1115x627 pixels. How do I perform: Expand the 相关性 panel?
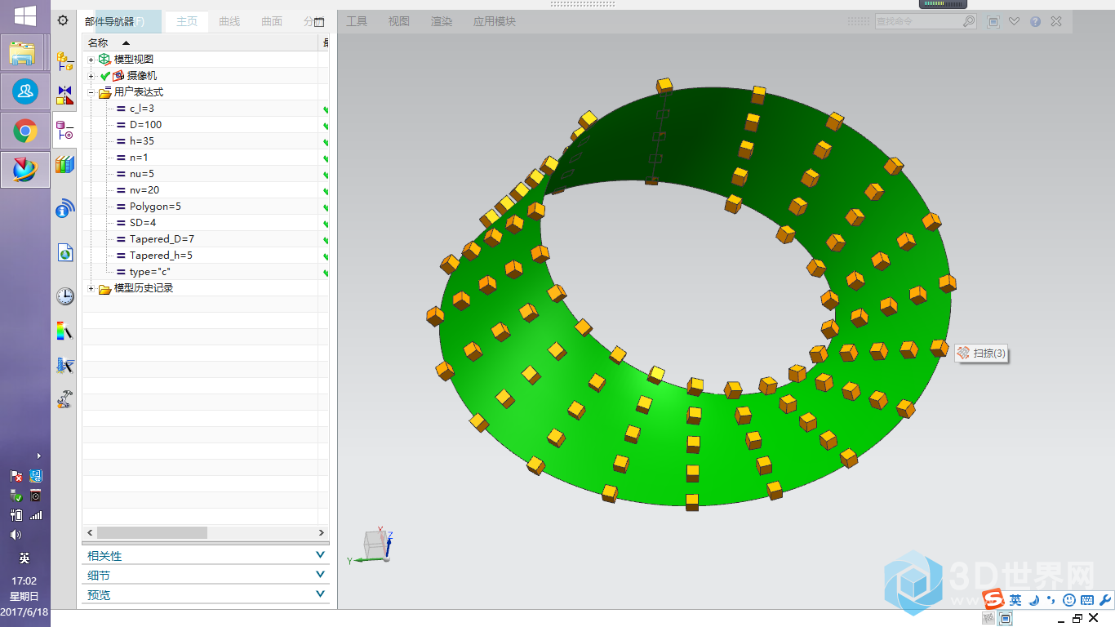click(206, 555)
